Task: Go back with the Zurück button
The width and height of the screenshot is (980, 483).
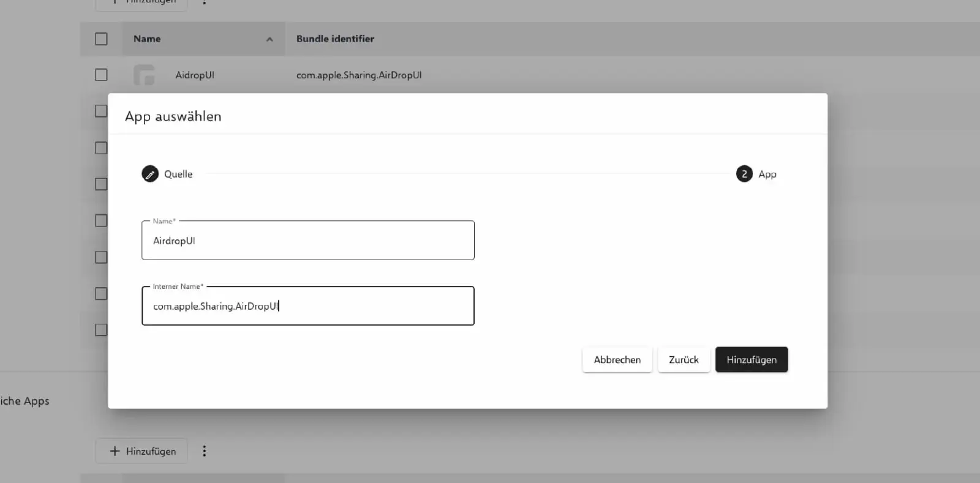Action: pos(684,360)
